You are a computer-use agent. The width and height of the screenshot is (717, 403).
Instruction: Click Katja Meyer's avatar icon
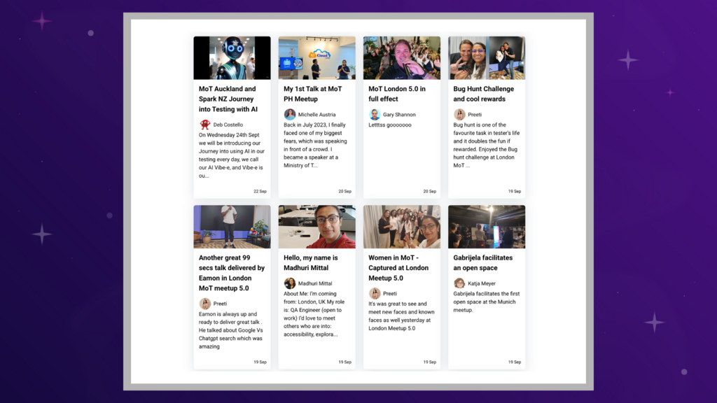point(459,283)
